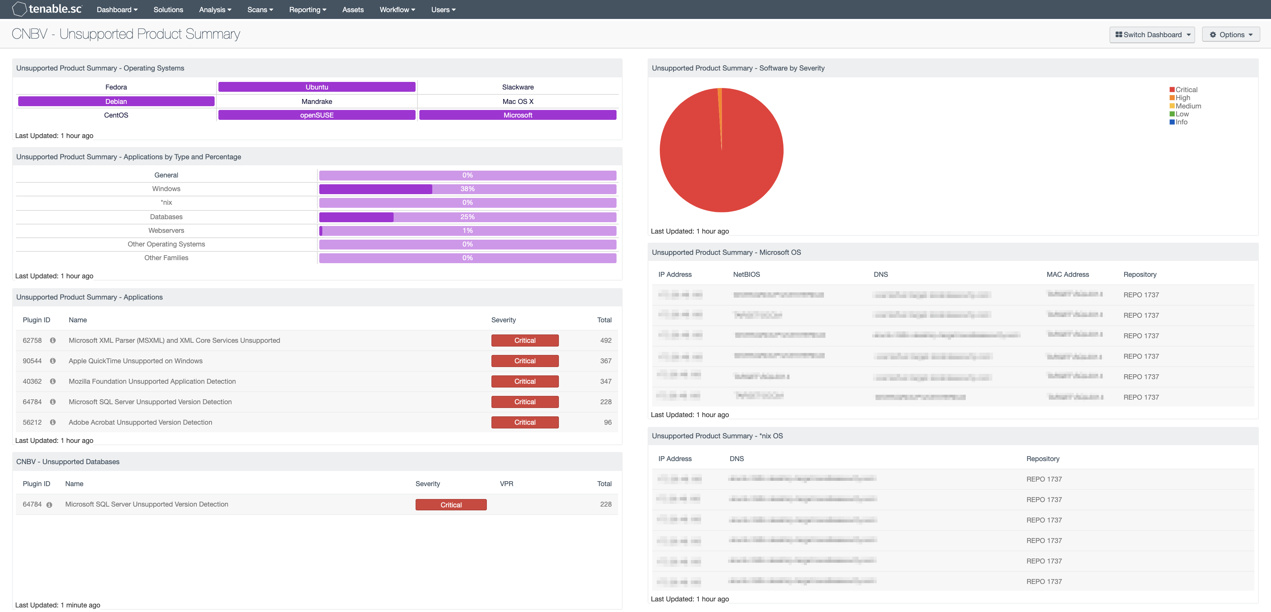Open the Users dropdown menu
The width and height of the screenshot is (1271, 612).
[x=443, y=9]
